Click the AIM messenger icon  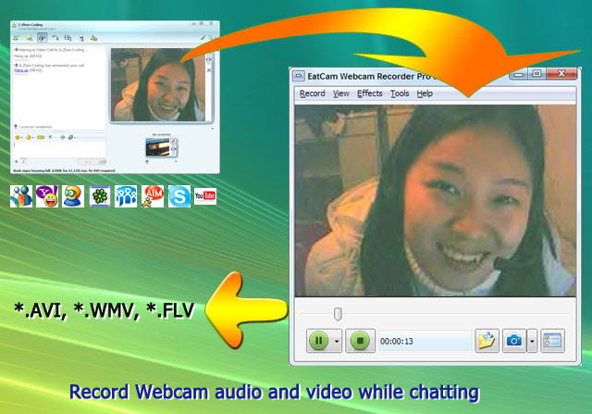pos(154,195)
